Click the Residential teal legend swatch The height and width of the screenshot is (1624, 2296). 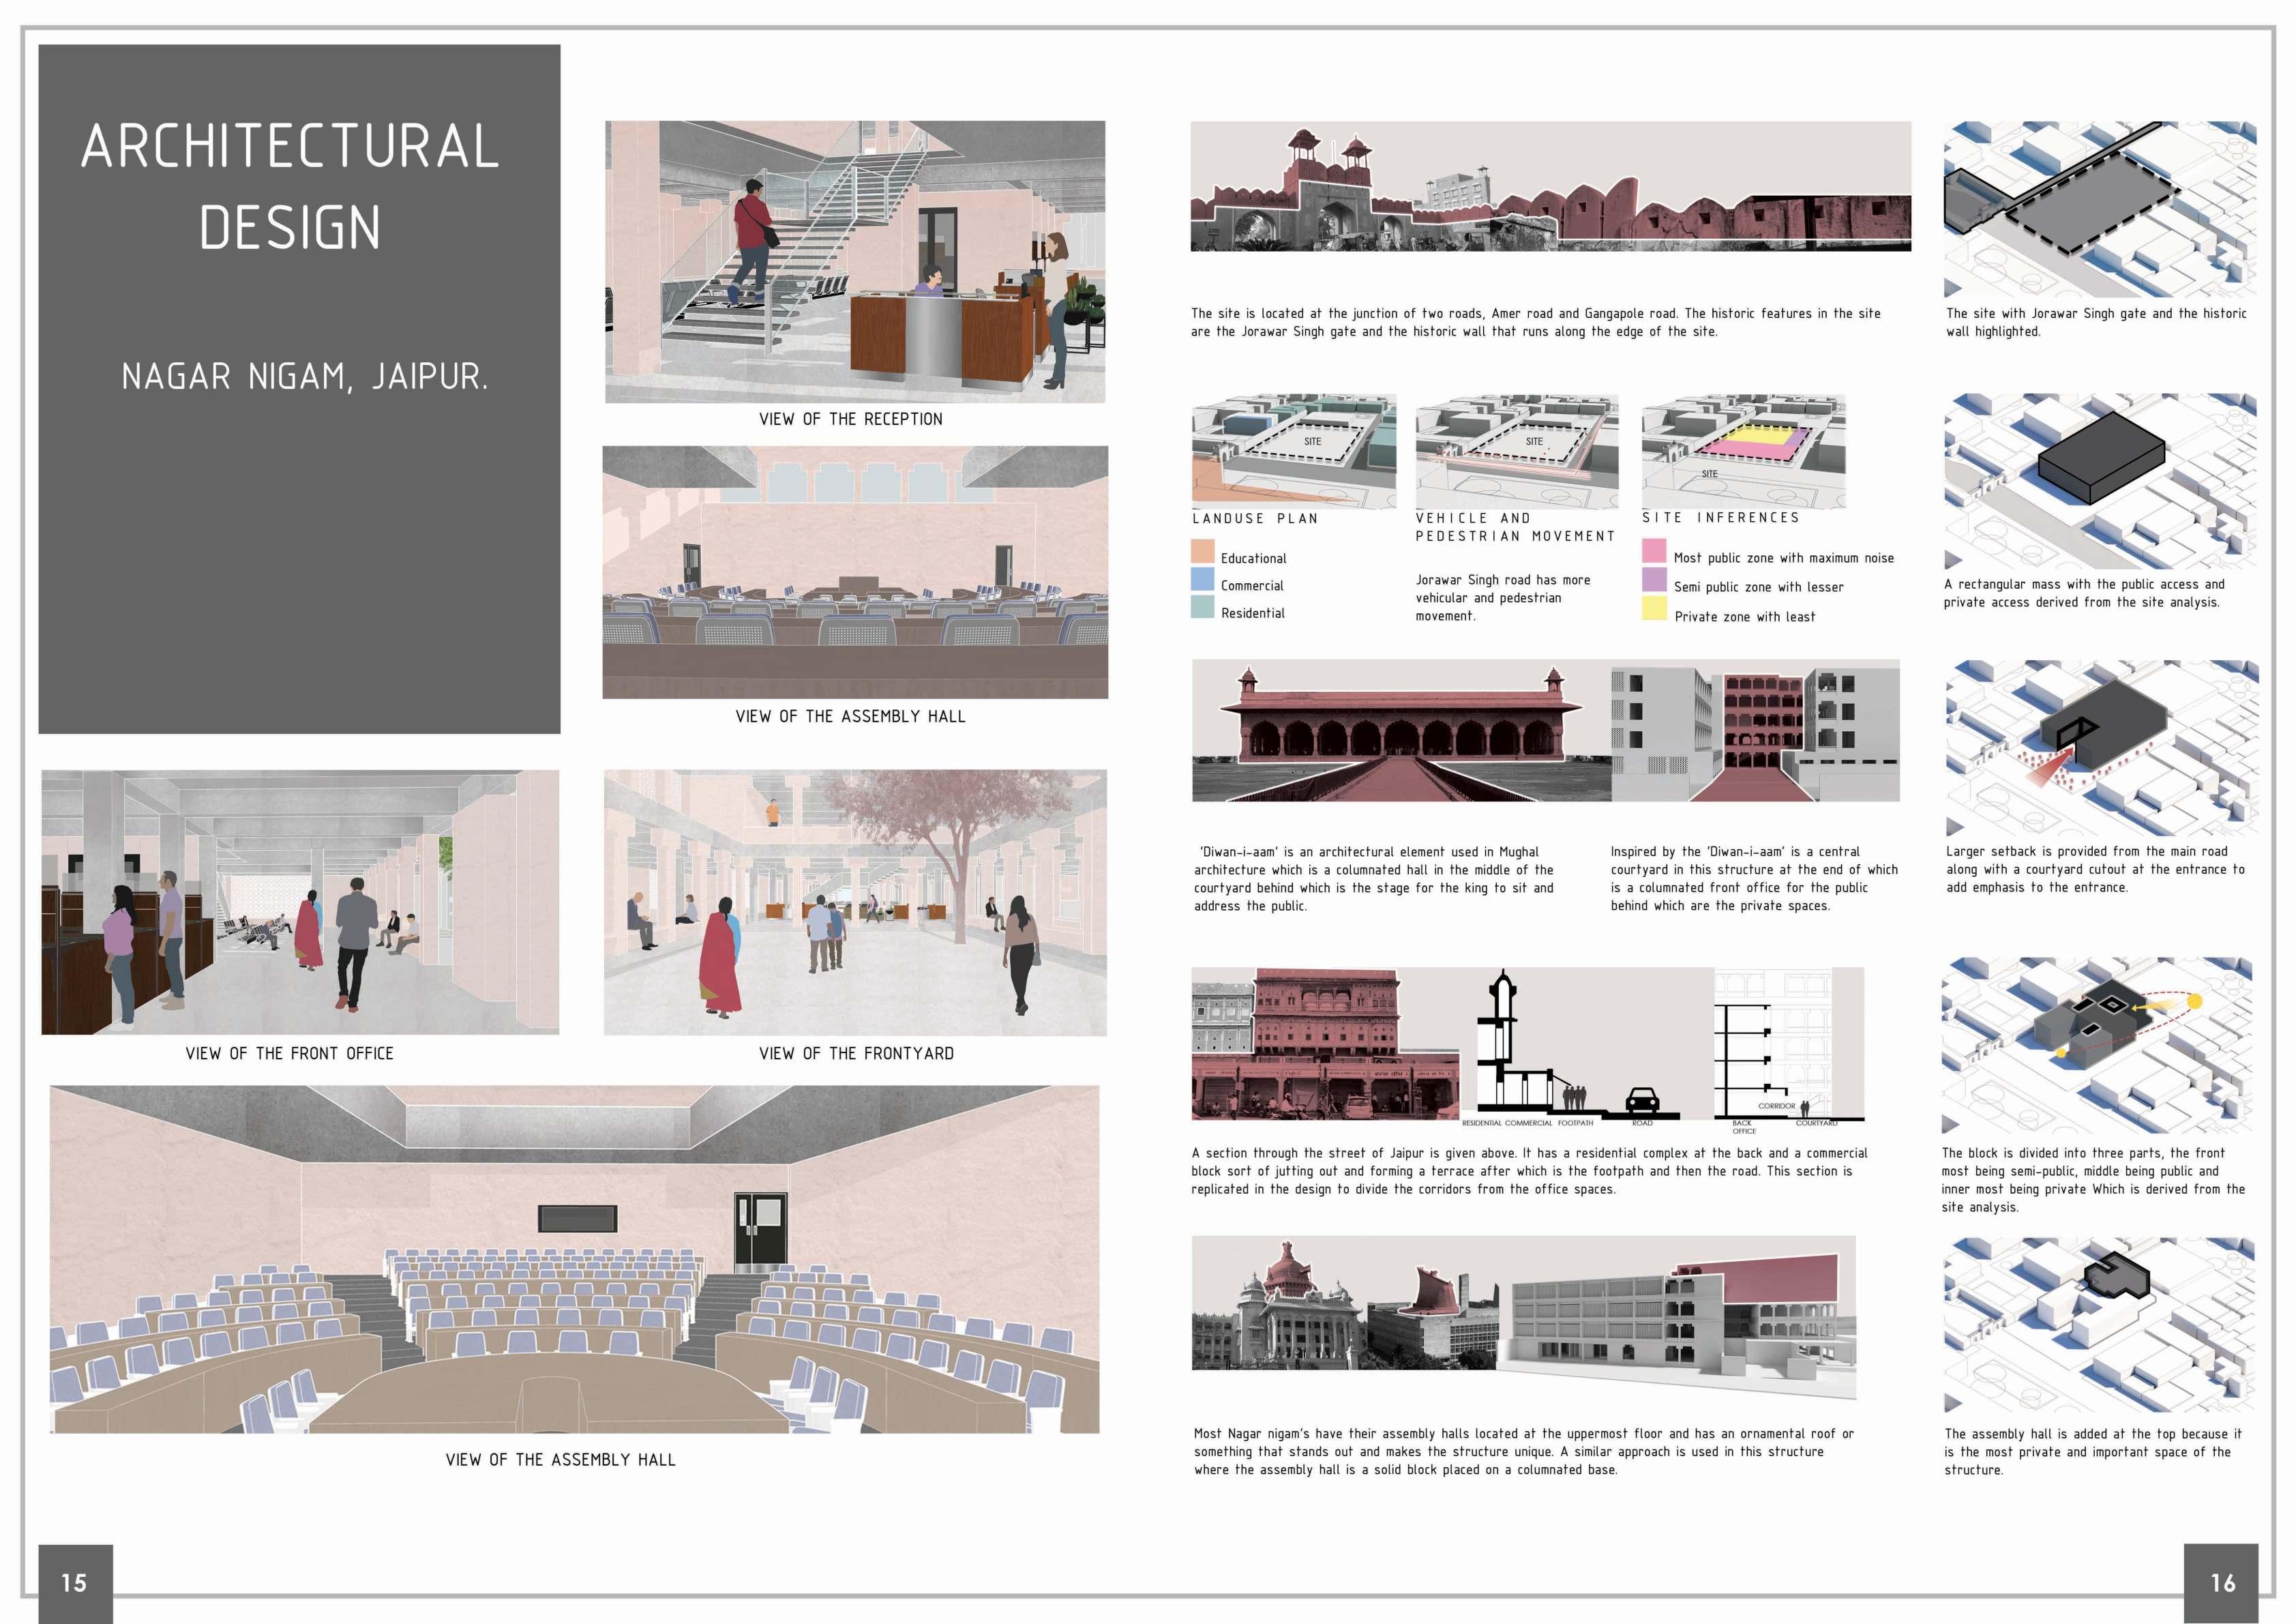pyautogui.click(x=1202, y=607)
